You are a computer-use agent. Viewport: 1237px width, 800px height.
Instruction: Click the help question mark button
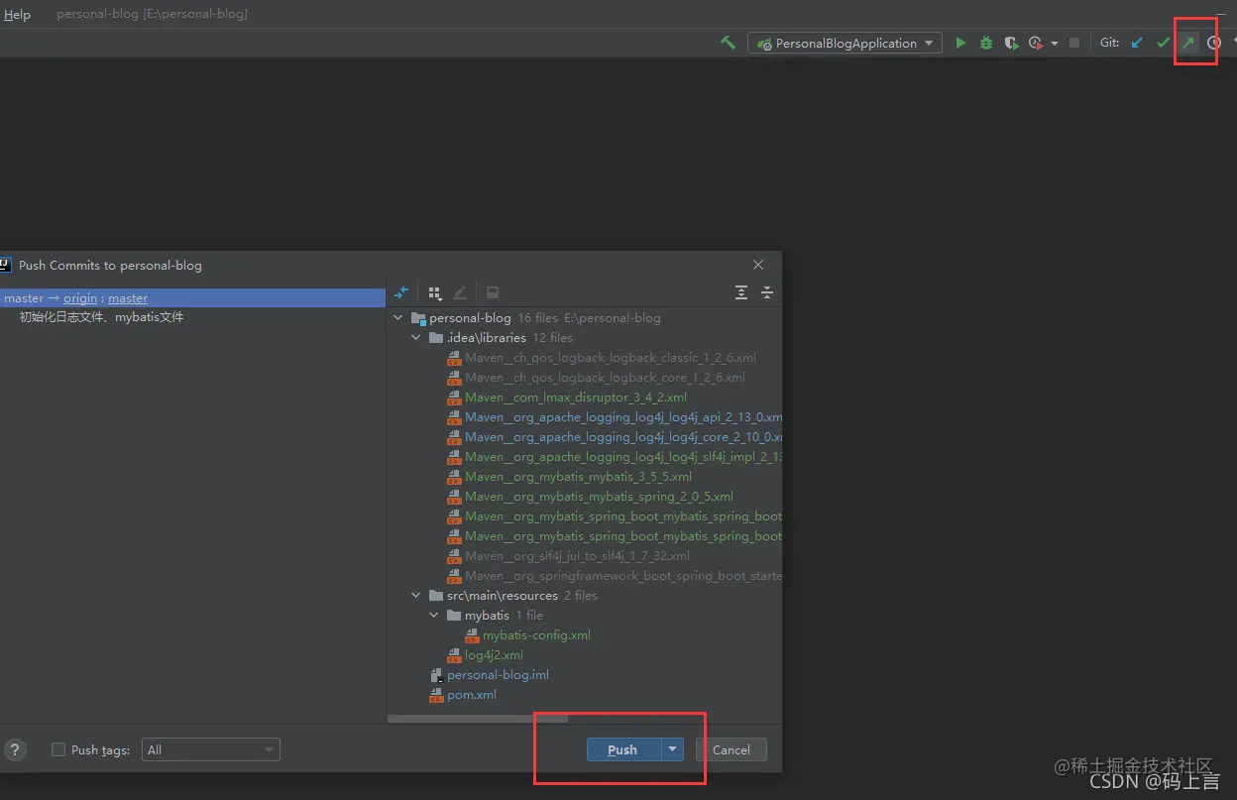(15, 749)
